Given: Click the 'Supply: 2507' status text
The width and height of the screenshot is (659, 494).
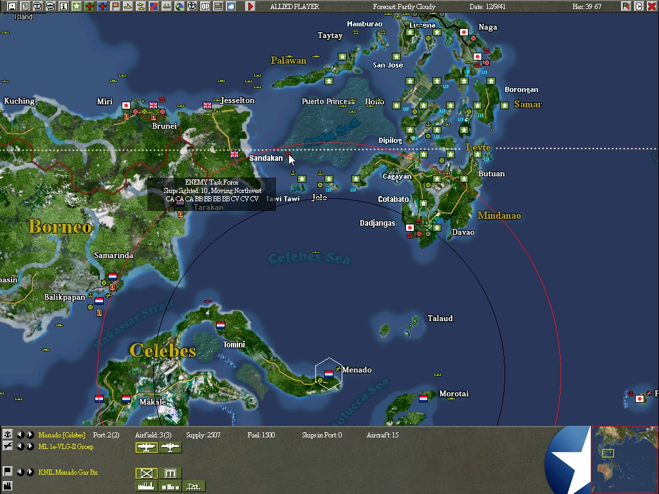Looking at the screenshot, I should pos(203,435).
